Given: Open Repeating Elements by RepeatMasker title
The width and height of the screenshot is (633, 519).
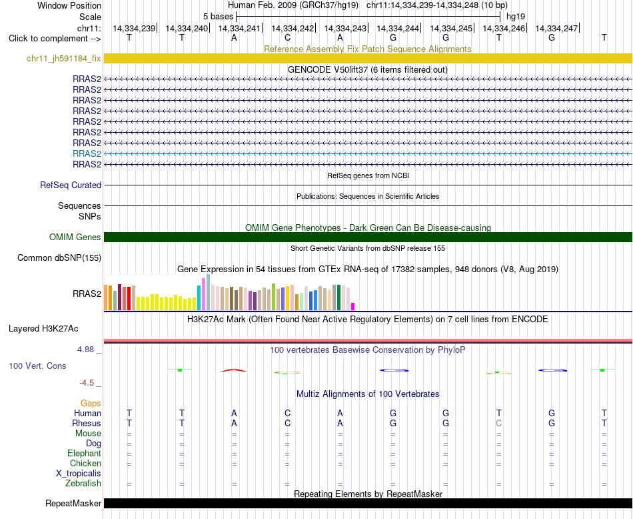Looking at the screenshot, I should point(368,494).
